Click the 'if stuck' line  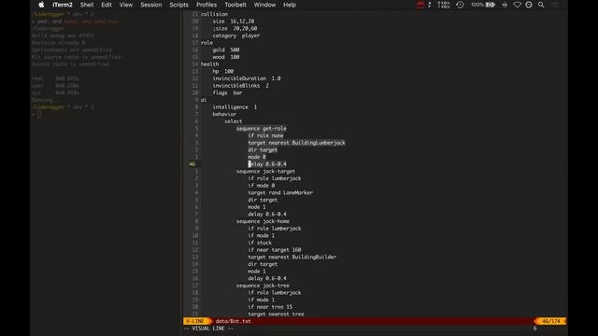pos(260,243)
